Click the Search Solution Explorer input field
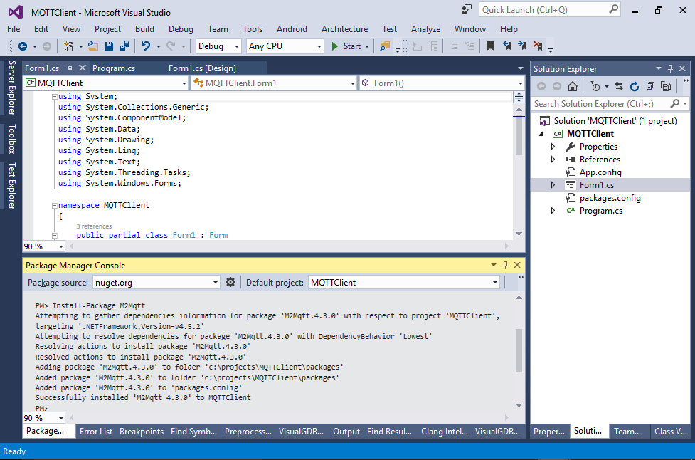The width and height of the screenshot is (695, 460). (x=600, y=104)
